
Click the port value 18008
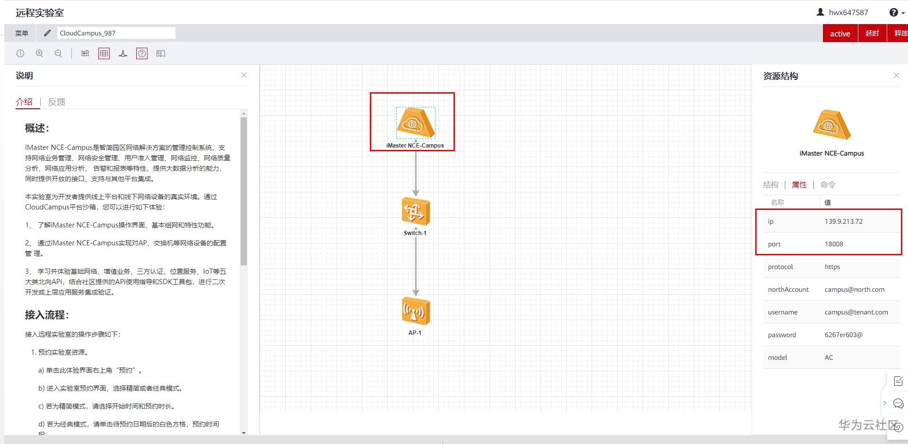click(834, 244)
